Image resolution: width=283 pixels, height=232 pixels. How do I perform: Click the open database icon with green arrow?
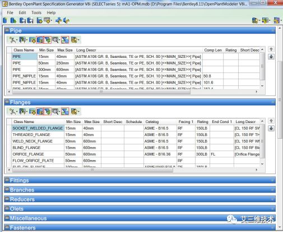click(x=13, y=20)
